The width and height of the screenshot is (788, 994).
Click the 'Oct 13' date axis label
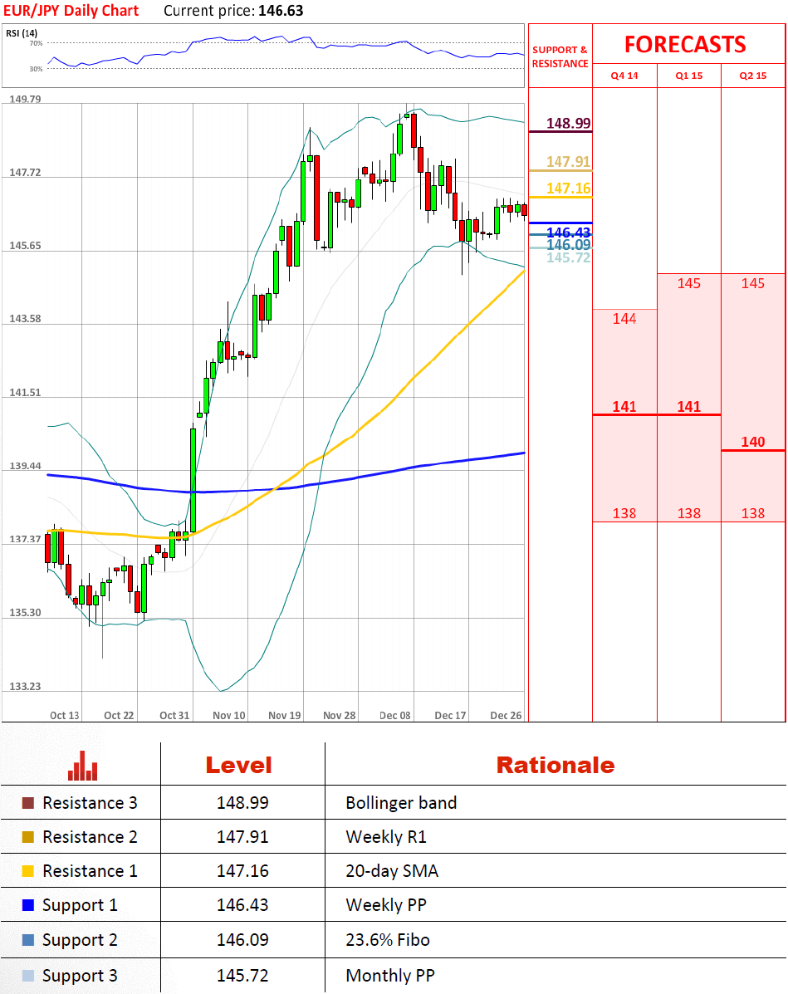[x=65, y=715]
